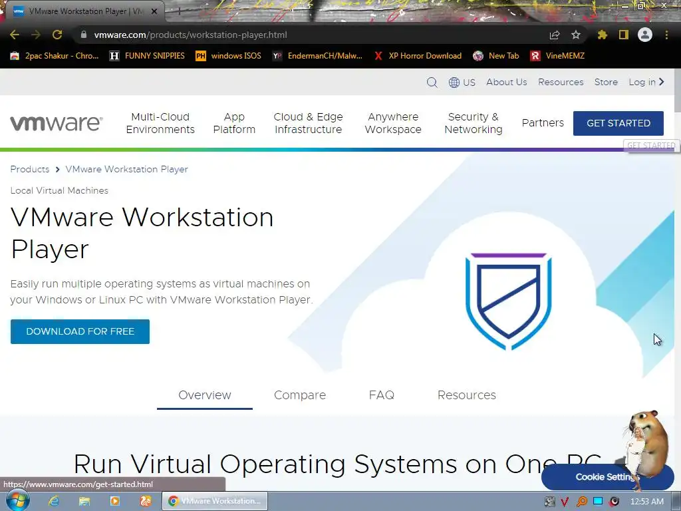Click the red V tray icon
Viewport: 681px width, 511px height.
tap(565, 502)
